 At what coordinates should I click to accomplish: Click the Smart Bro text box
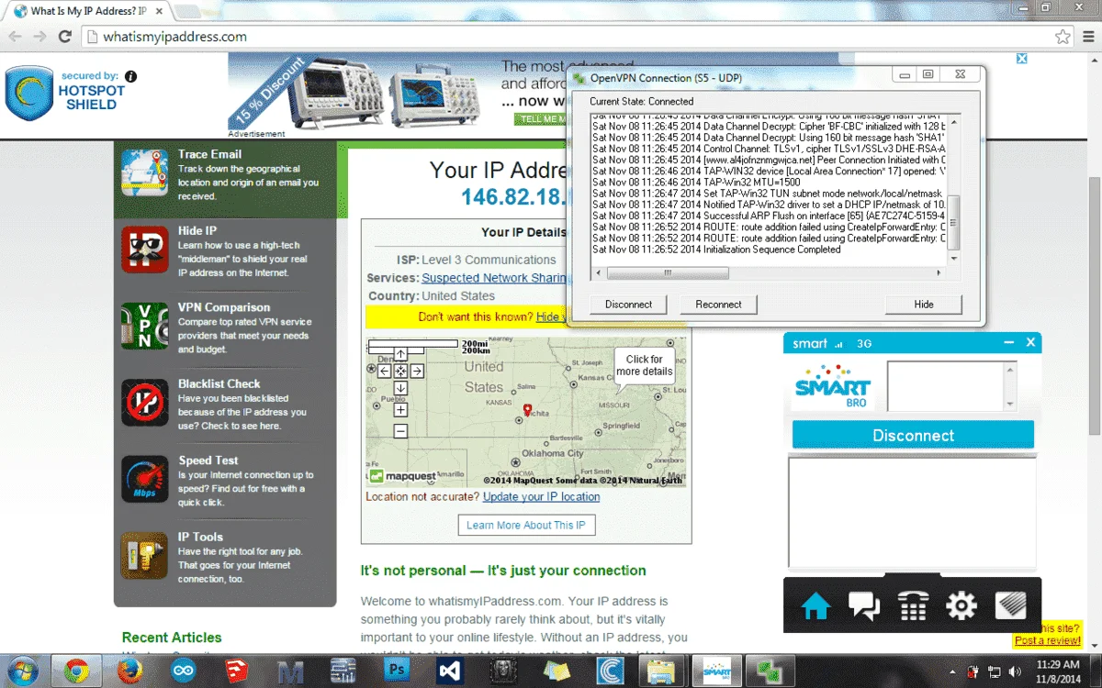945,385
